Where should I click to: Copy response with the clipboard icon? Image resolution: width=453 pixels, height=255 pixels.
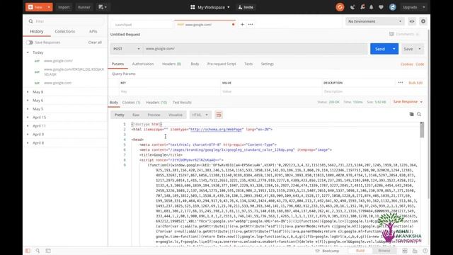click(412, 115)
